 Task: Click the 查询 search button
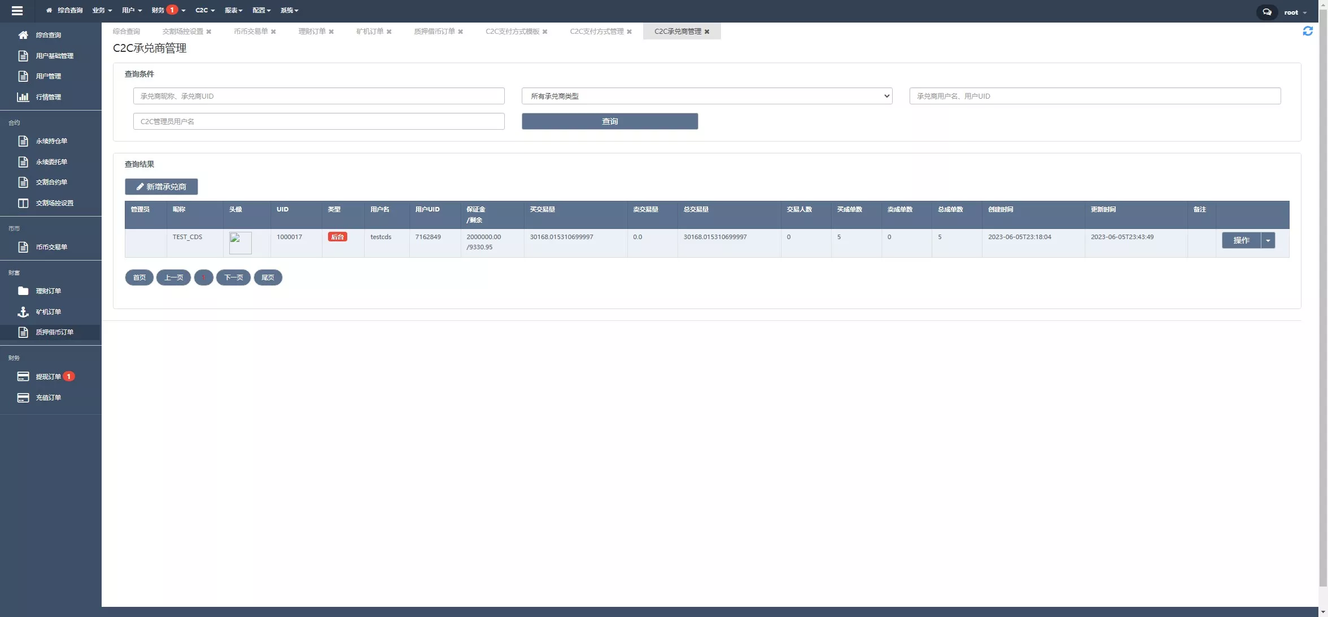[609, 121]
